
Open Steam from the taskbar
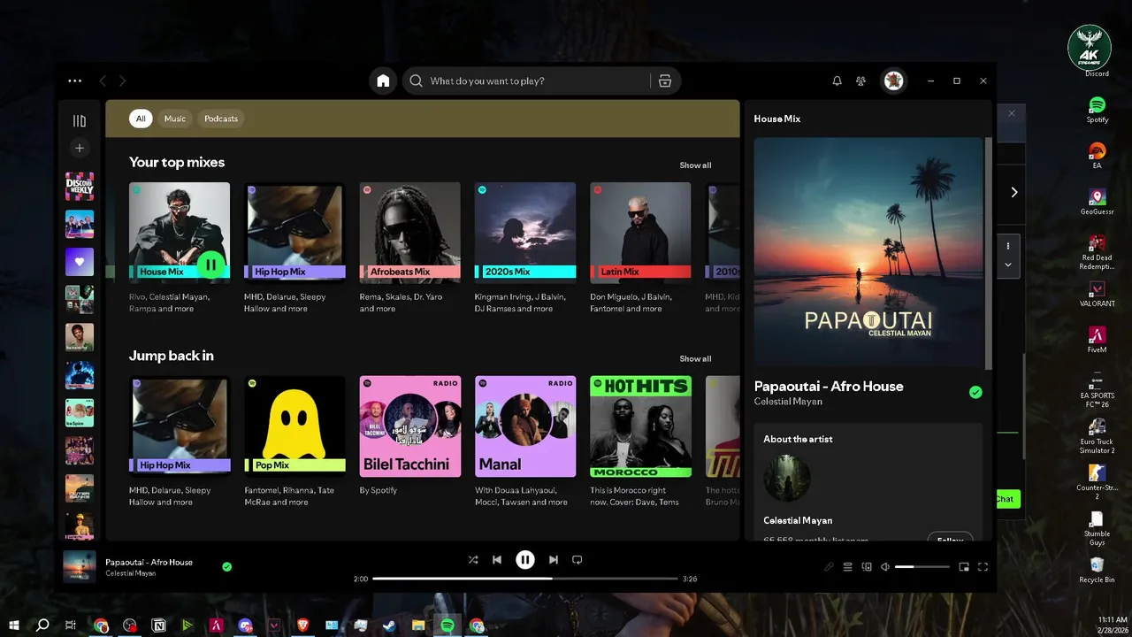point(389,625)
